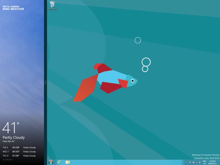Image resolution: width=220 pixels, height=165 pixels.
Task: Click the snapped-view divider handle
Action: pyautogui.click(x=45, y=82)
